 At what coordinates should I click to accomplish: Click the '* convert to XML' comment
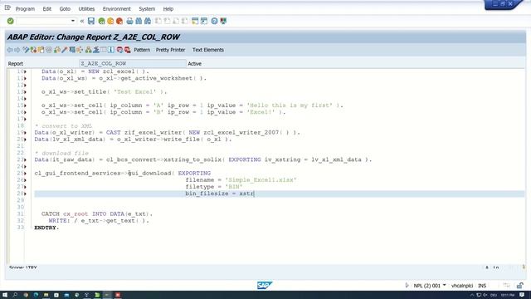[x=63, y=125]
